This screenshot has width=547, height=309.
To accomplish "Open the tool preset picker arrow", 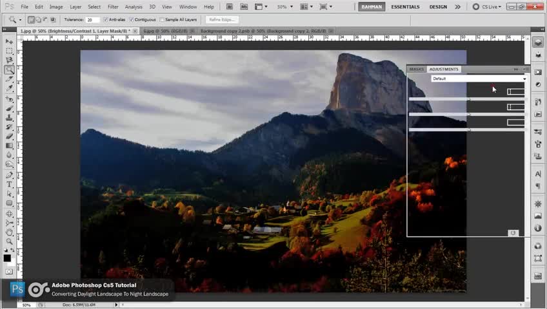I will (x=20, y=20).
